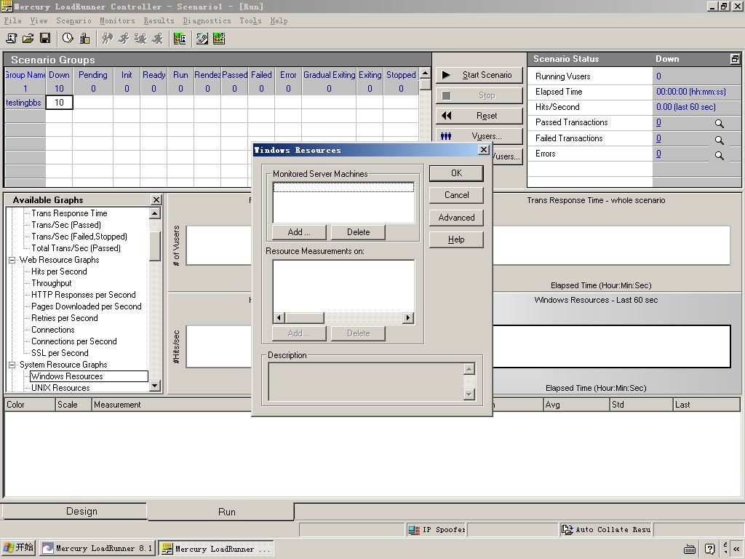Screen dimensions: 745x559
Task: Collapse the Web Resource Graphs tree node
Action: coord(12,260)
